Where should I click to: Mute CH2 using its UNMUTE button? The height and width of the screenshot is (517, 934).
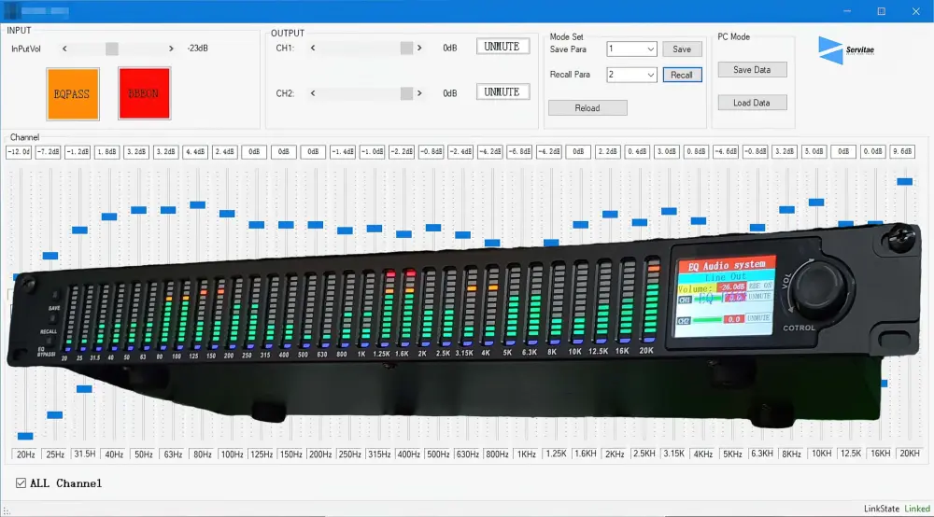[x=502, y=92]
